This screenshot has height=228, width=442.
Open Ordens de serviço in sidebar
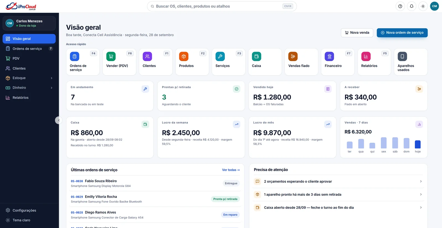[x=29, y=49]
